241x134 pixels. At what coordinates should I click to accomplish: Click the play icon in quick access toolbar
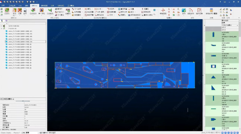[27, 2]
